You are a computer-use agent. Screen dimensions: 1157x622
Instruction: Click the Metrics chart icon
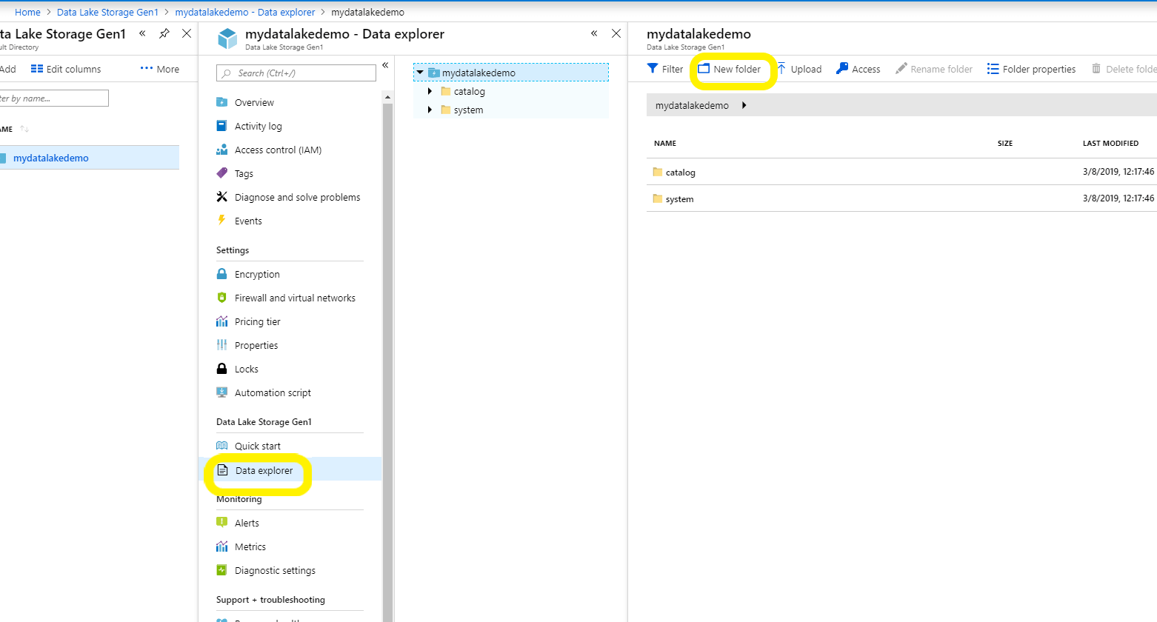(x=221, y=546)
